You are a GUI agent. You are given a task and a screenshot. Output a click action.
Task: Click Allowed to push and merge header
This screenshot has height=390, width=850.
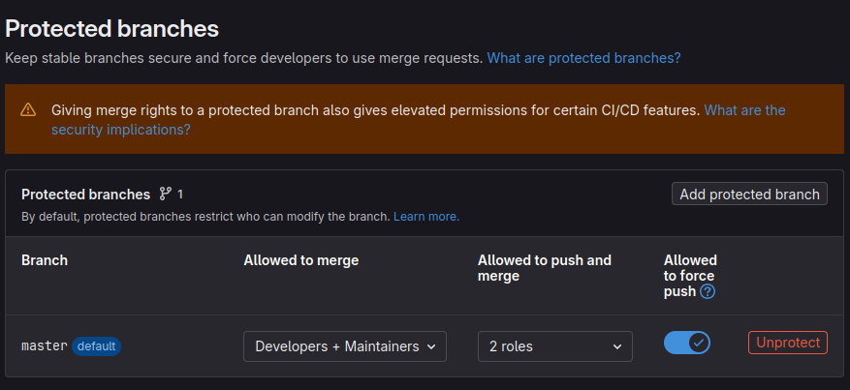(544, 268)
